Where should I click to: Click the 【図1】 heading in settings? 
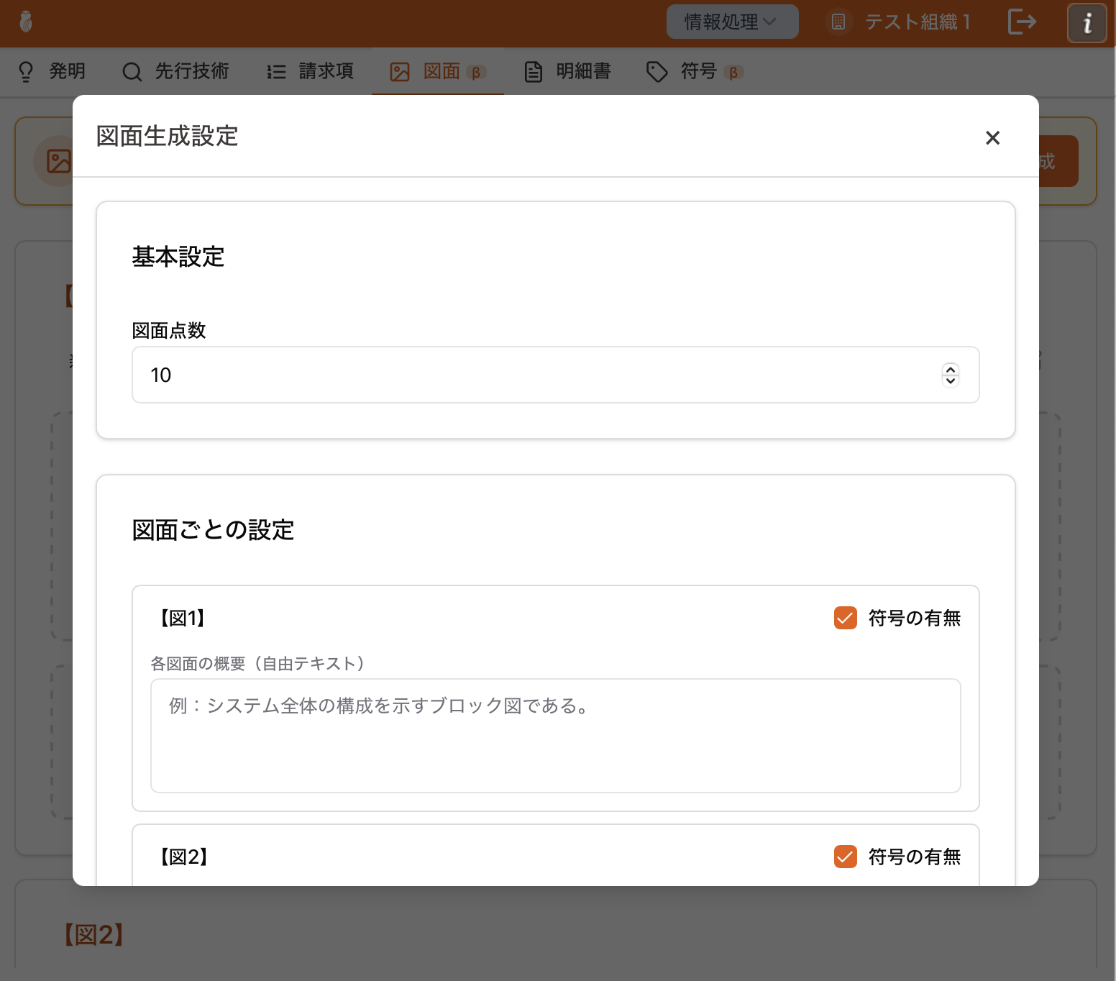(x=183, y=618)
